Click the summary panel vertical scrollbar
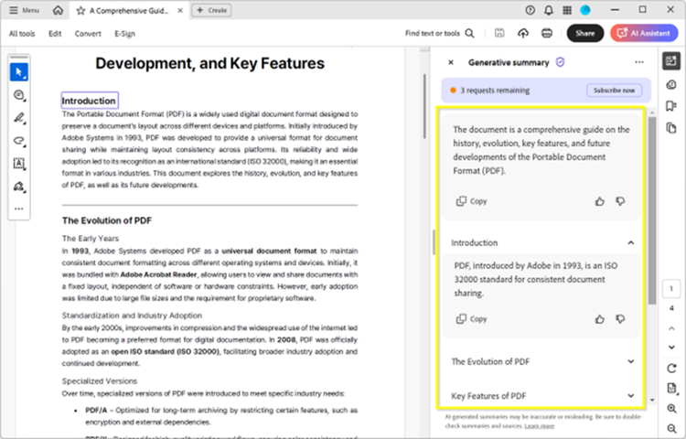Viewport: 686px width, 439px height. coord(652,209)
